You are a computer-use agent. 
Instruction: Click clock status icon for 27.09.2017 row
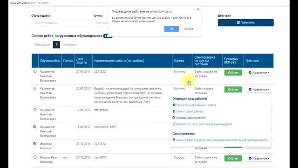(x=35, y=71)
